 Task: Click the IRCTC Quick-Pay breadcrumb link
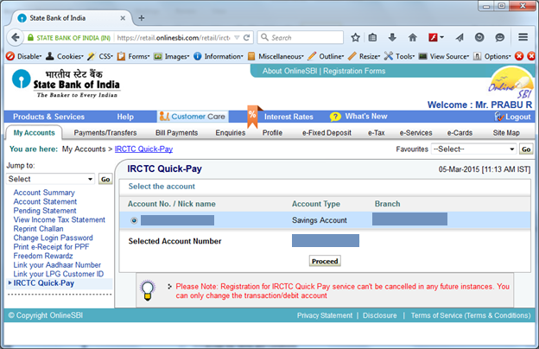pos(143,149)
